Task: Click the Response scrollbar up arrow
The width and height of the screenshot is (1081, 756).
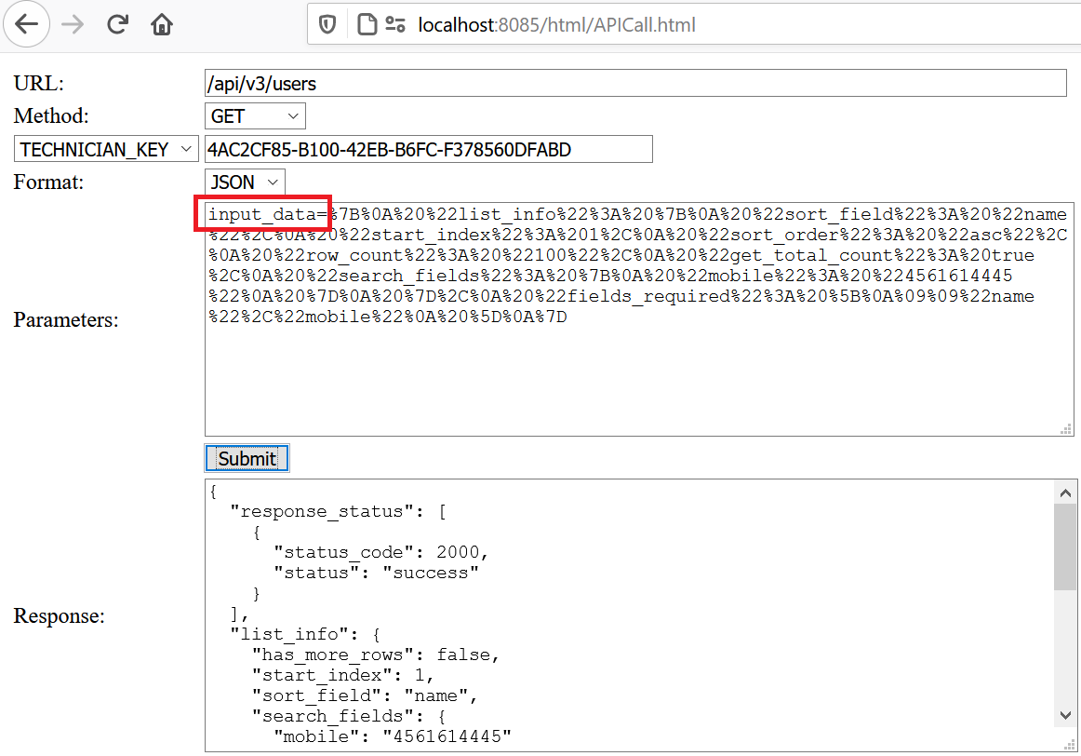Action: click(1065, 493)
